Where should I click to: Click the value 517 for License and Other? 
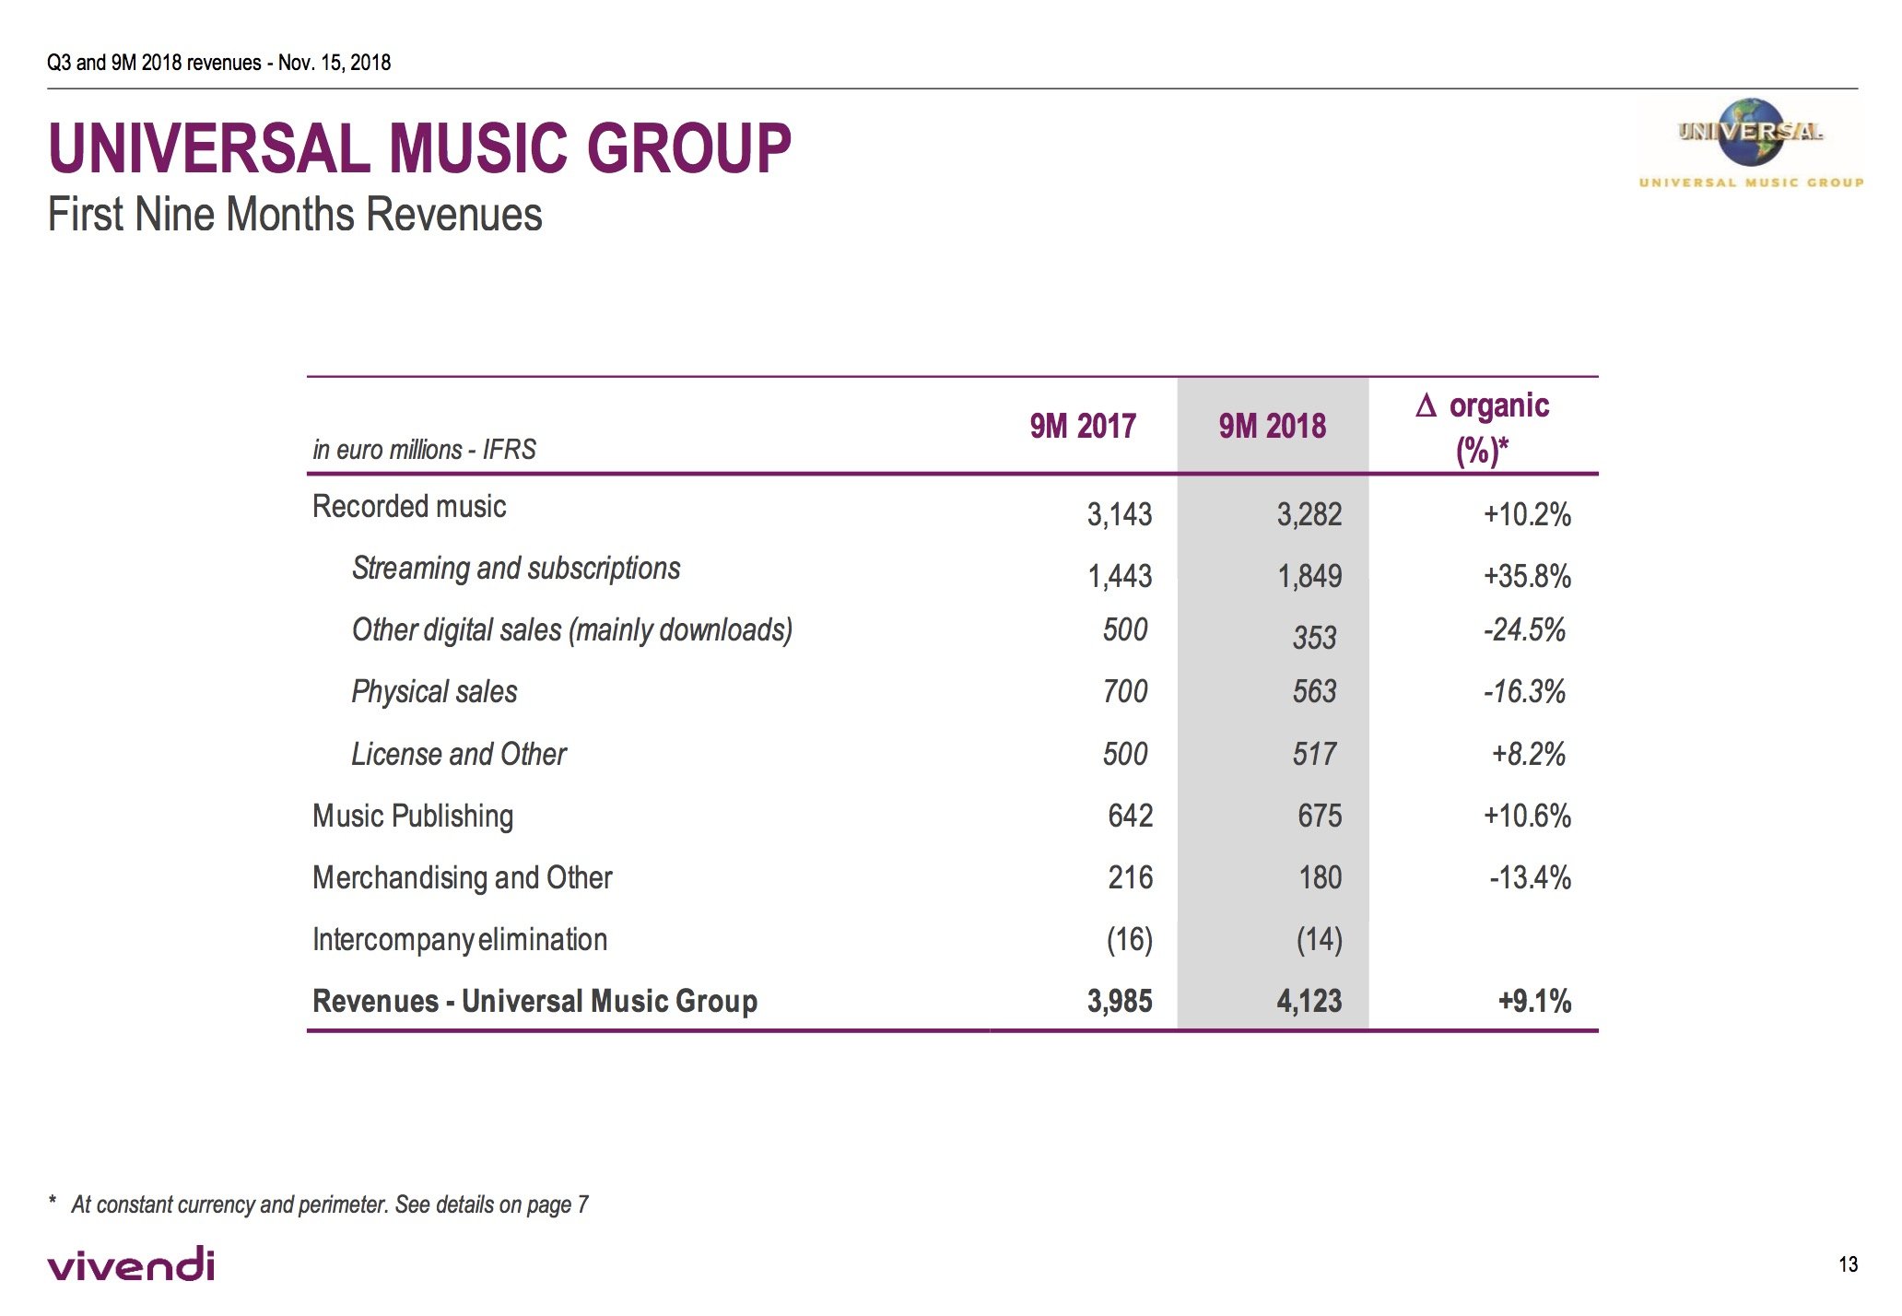(x=1315, y=754)
